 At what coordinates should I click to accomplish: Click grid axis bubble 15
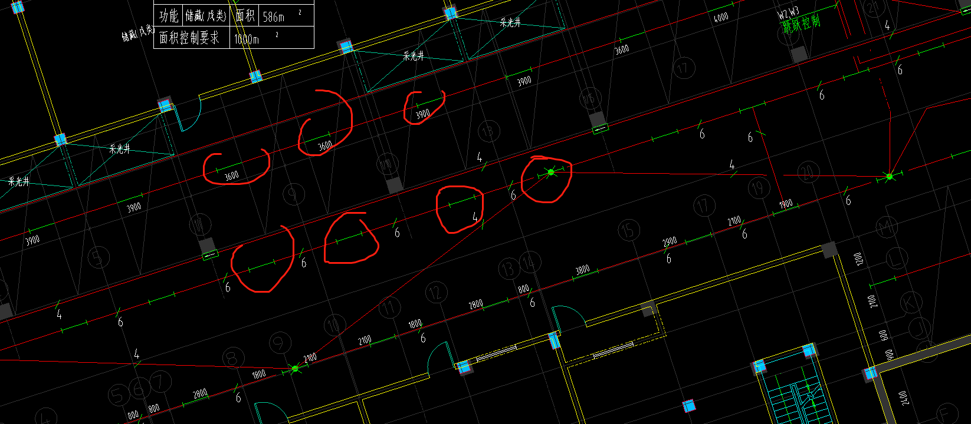(628, 230)
